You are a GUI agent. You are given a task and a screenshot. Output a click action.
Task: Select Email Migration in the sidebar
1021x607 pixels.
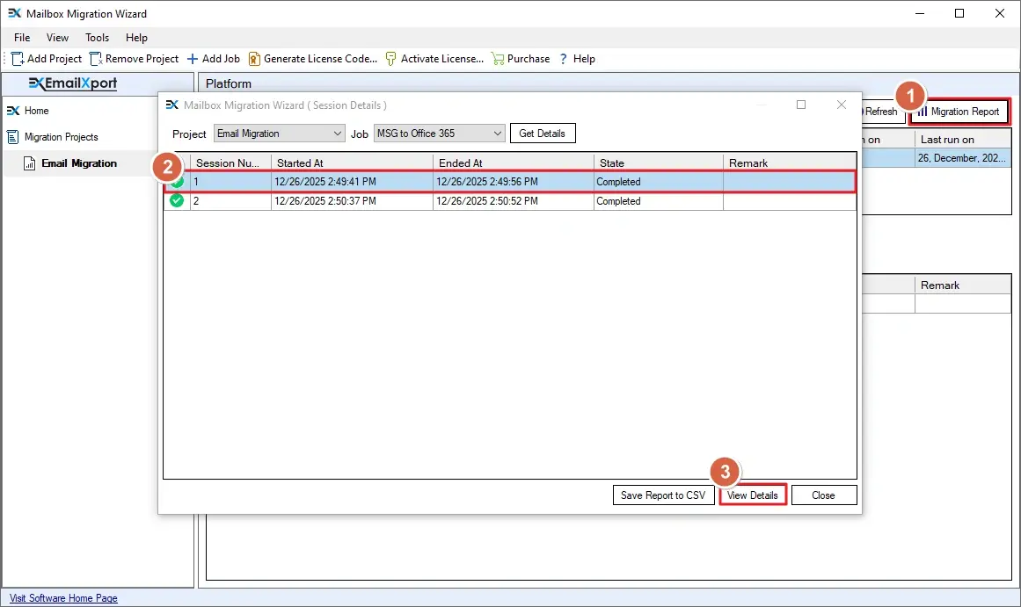pos(79,163)
